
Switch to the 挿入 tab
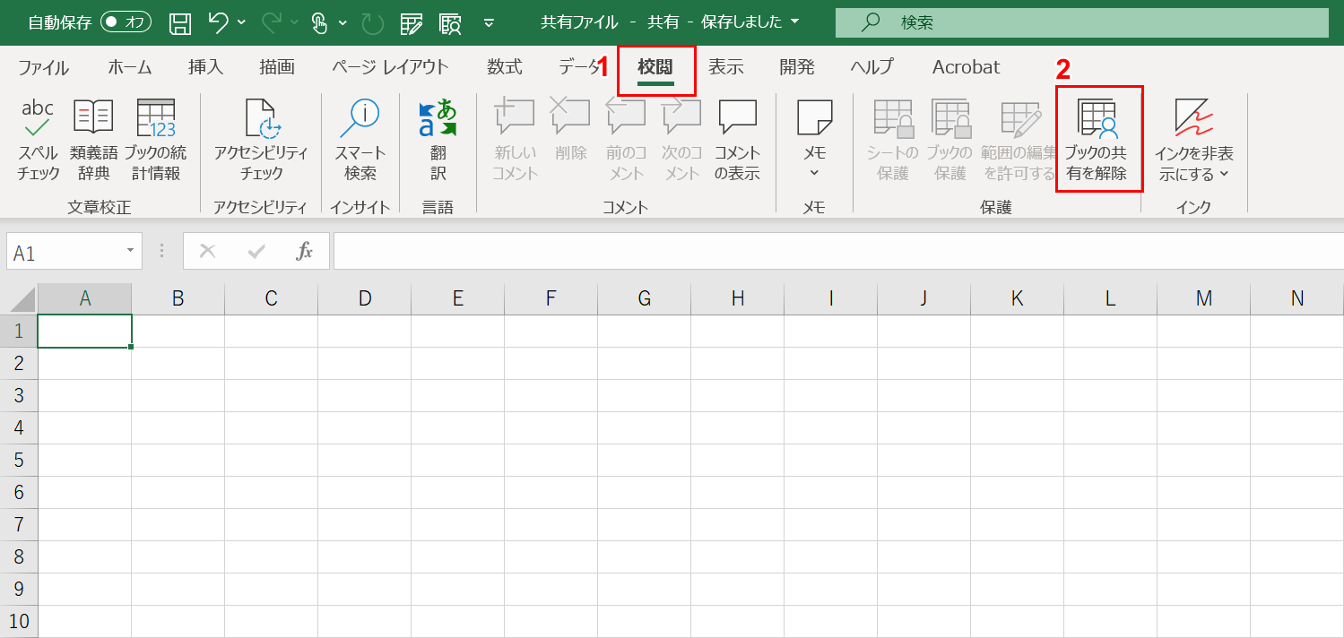(x=206, y=67)
